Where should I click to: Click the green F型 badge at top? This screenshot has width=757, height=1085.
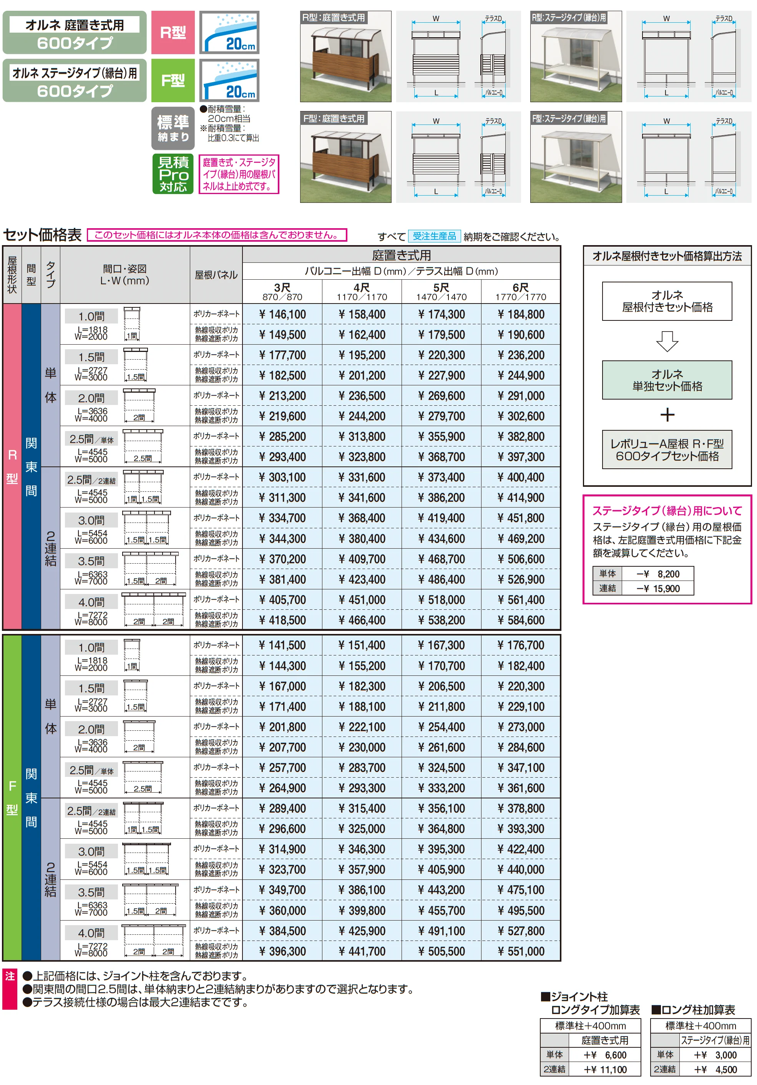173,80
